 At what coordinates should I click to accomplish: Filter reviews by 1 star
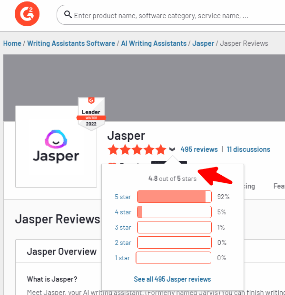click(x=122, y=258)
